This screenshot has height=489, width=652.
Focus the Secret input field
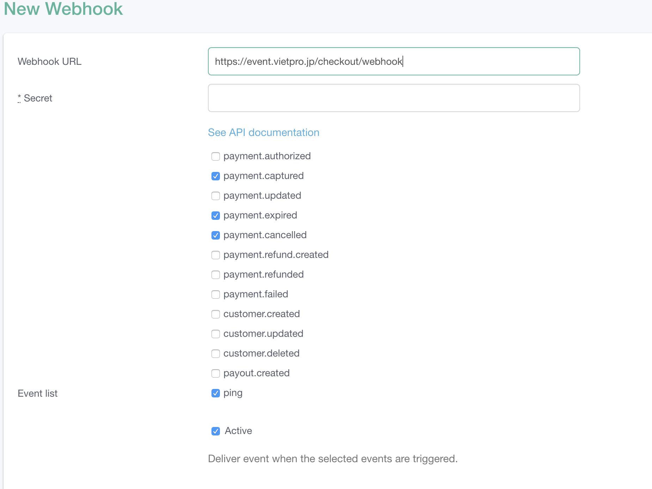(393, 98)
